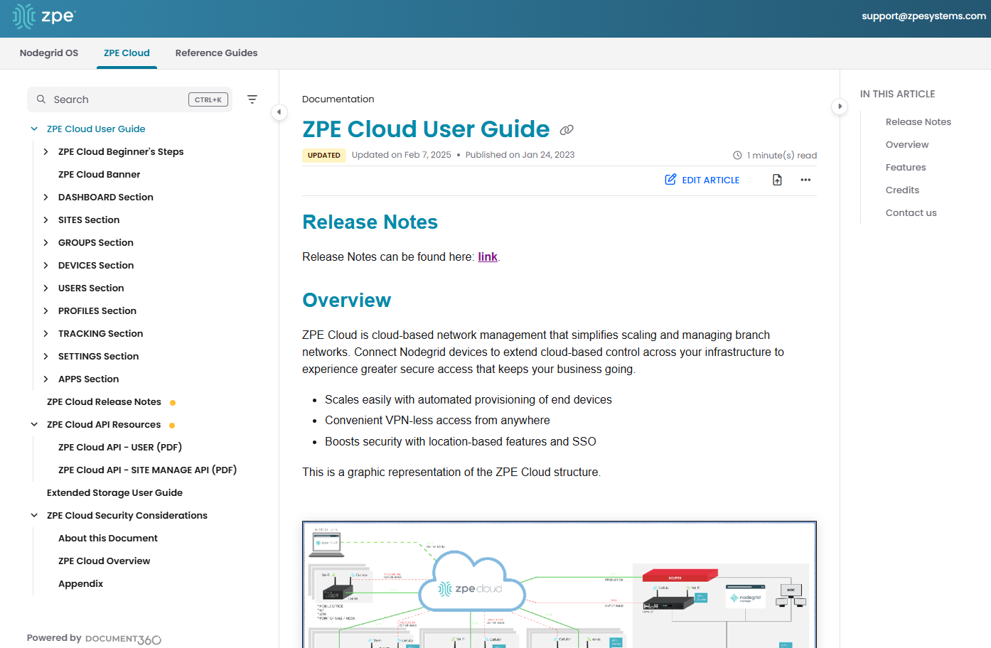The width and height of the screenshot is (991, 648).
Task: Open ZPE Cloud Banner page
Action: (99, 174)
